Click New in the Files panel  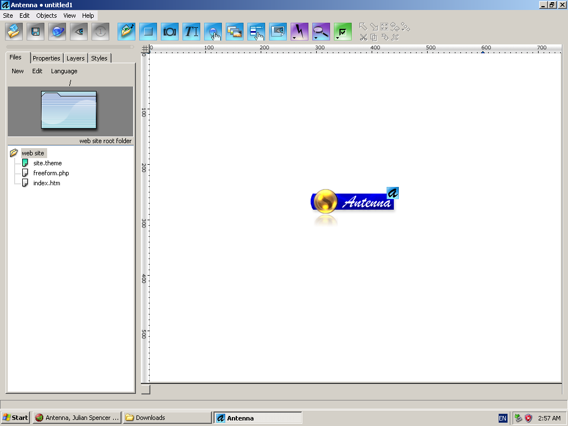pyautogui.click(x=18, y=71)
